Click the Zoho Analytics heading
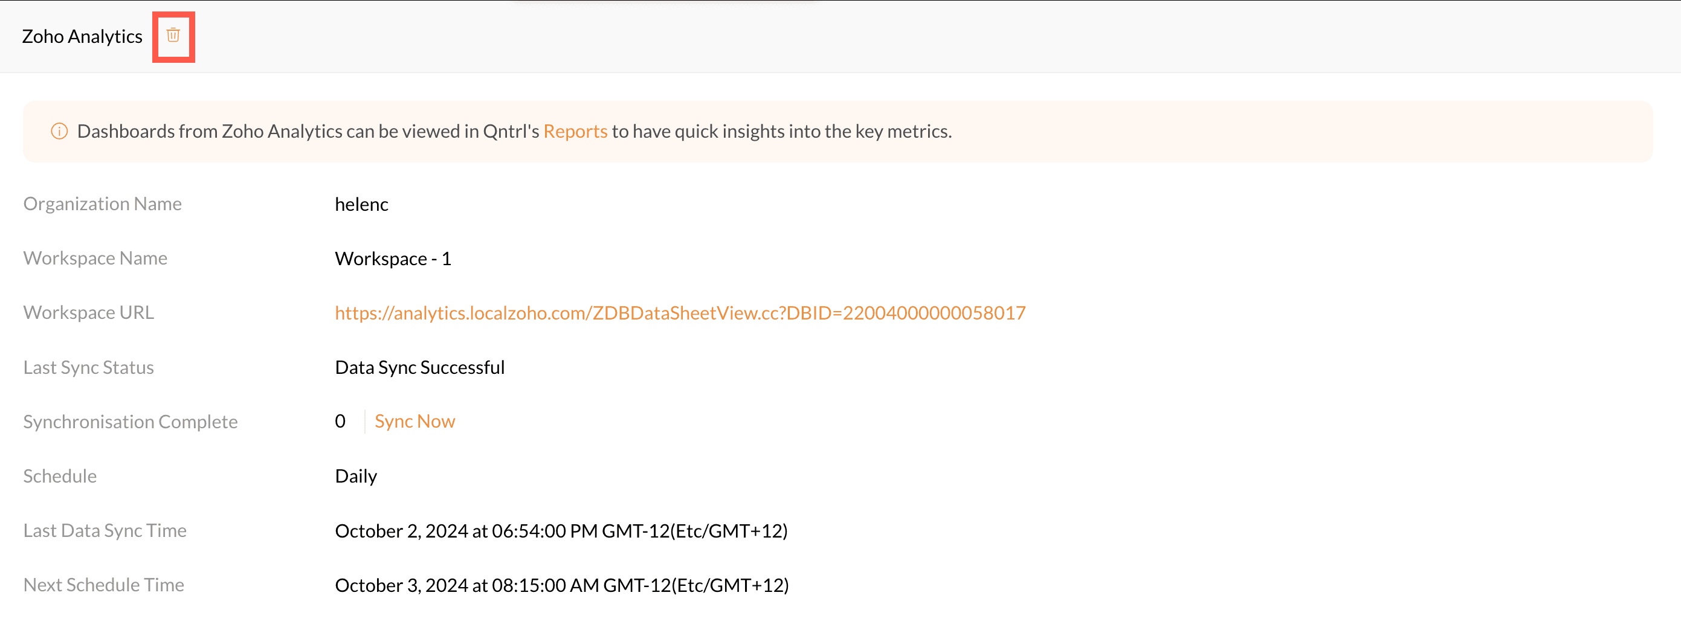The height and width of the screenshot is (636, 1681). click(82, 36)
